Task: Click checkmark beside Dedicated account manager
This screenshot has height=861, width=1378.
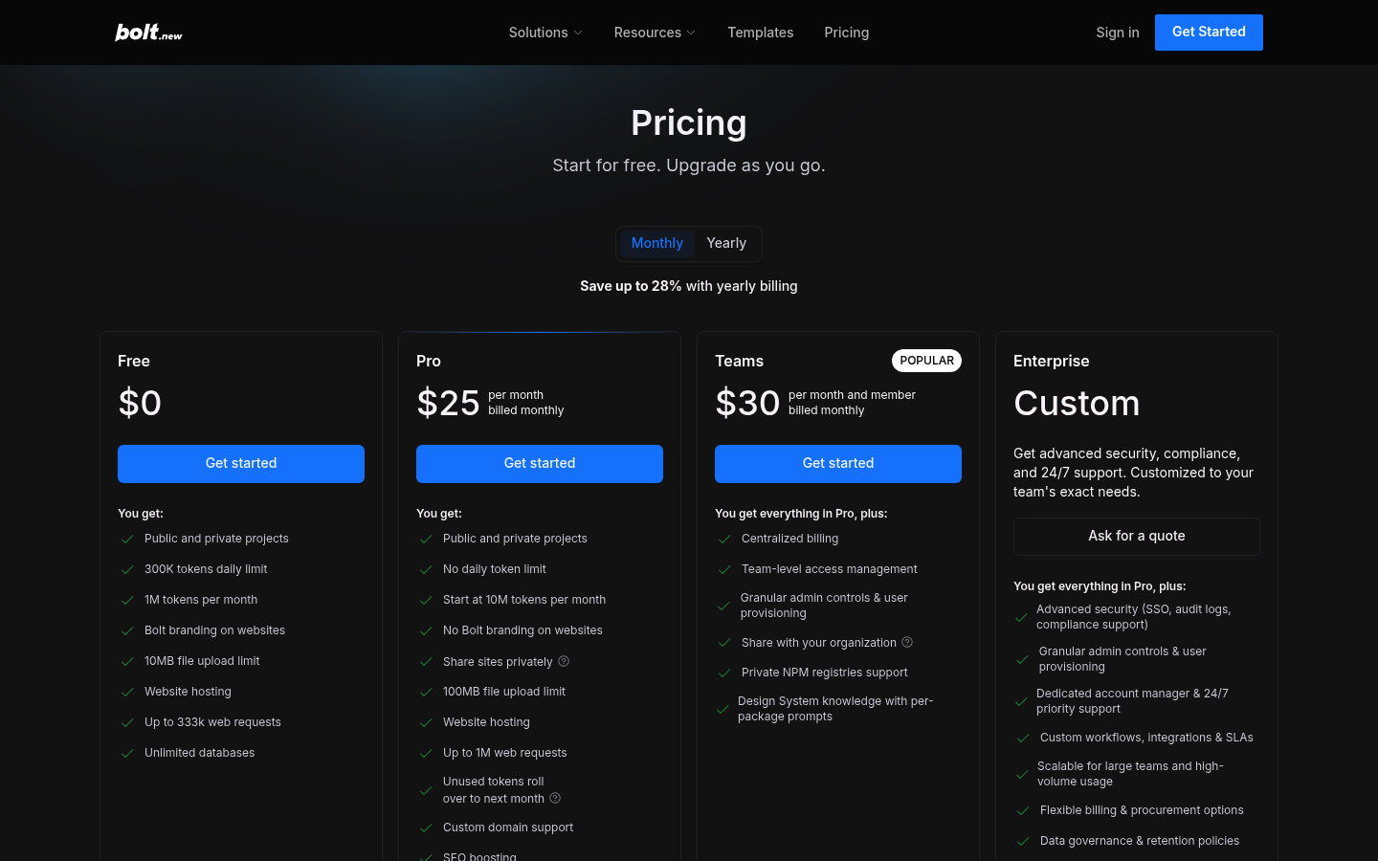Action: pos(1021,701)
